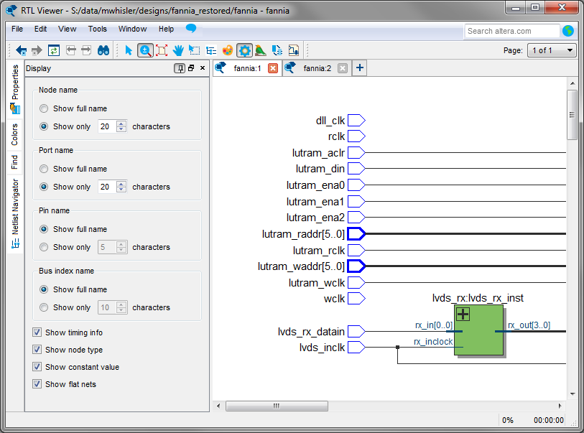Activate the Zoom tool magnifier
The width and height of the screenshot is (584, 433).
click(x=145, y=50)
